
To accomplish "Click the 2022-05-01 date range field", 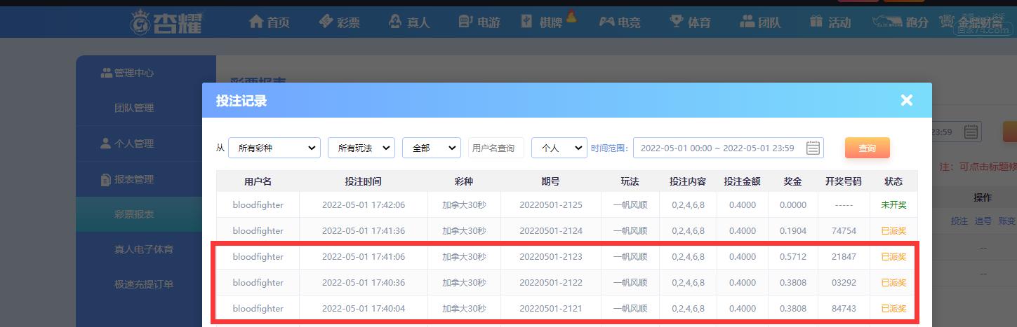I will pos(729,148).
